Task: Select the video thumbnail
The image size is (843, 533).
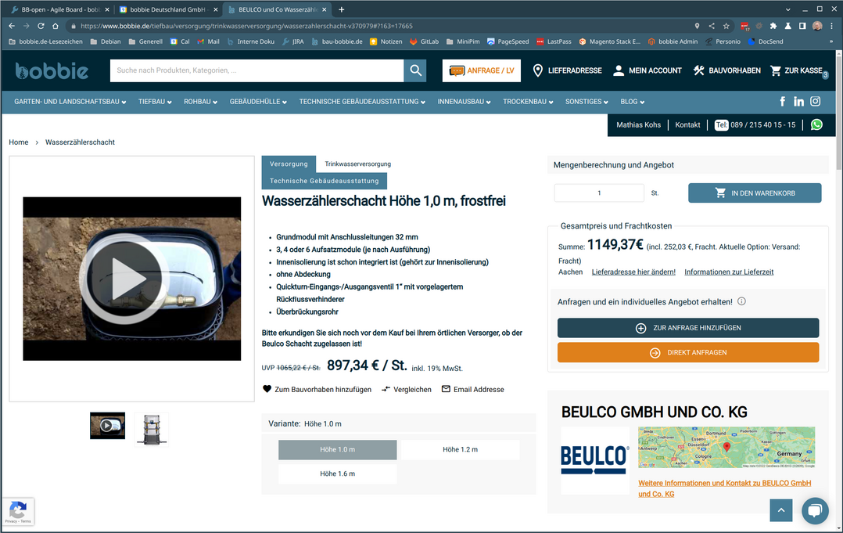Action: (x=108, y=426)
